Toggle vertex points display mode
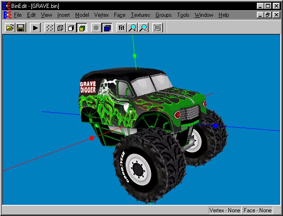This screenshot has height=216, width=283. [49, 28]
